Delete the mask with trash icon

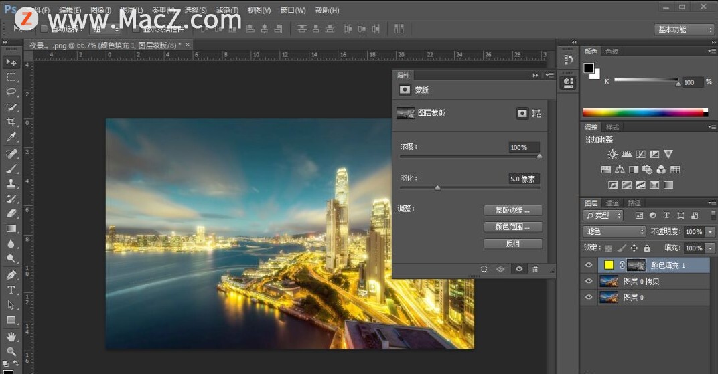(x=535, y=270)
